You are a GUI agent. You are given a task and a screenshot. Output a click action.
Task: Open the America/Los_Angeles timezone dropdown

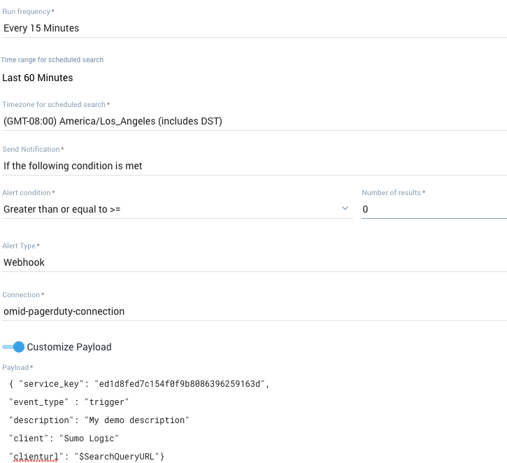pyautogui.click(x=253, y=122)
